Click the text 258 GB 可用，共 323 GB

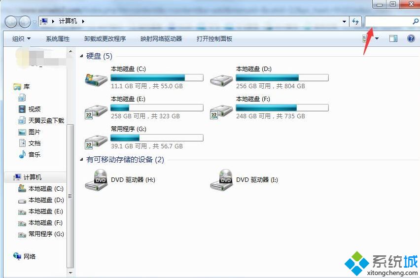click(145, 116)
